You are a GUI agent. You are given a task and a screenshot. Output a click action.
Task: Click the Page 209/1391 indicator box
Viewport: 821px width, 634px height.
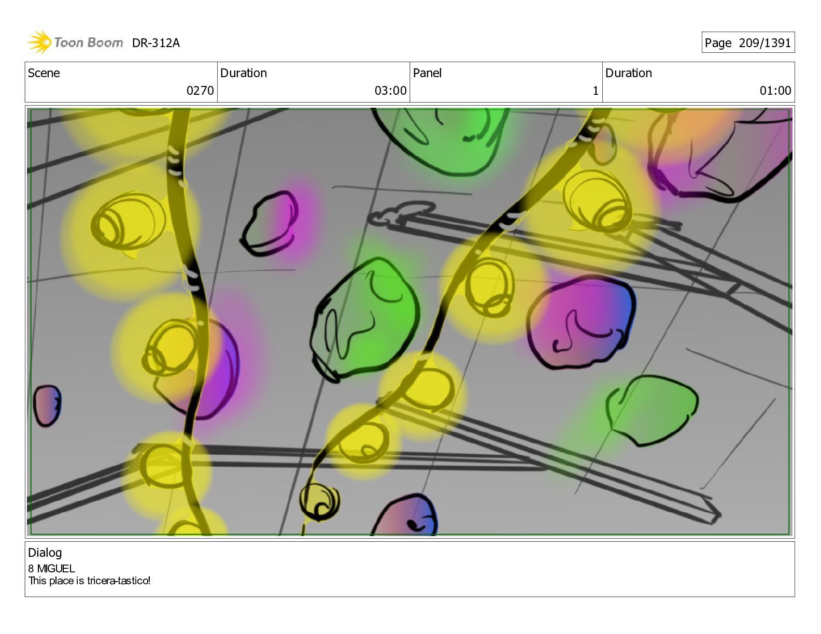pos(748,42)
